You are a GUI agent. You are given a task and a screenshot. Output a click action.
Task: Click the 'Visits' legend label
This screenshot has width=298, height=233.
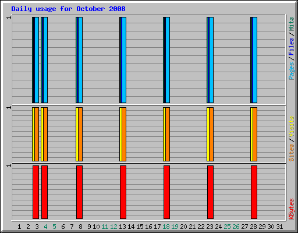[291, 126]
